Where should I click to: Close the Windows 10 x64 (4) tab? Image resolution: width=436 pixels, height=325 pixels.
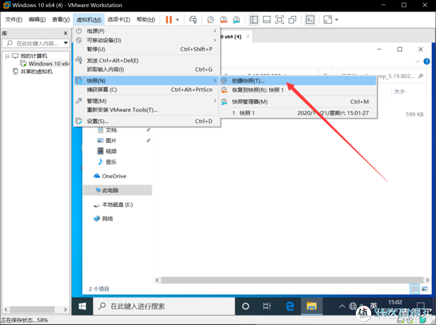click(x=247, y=37)
